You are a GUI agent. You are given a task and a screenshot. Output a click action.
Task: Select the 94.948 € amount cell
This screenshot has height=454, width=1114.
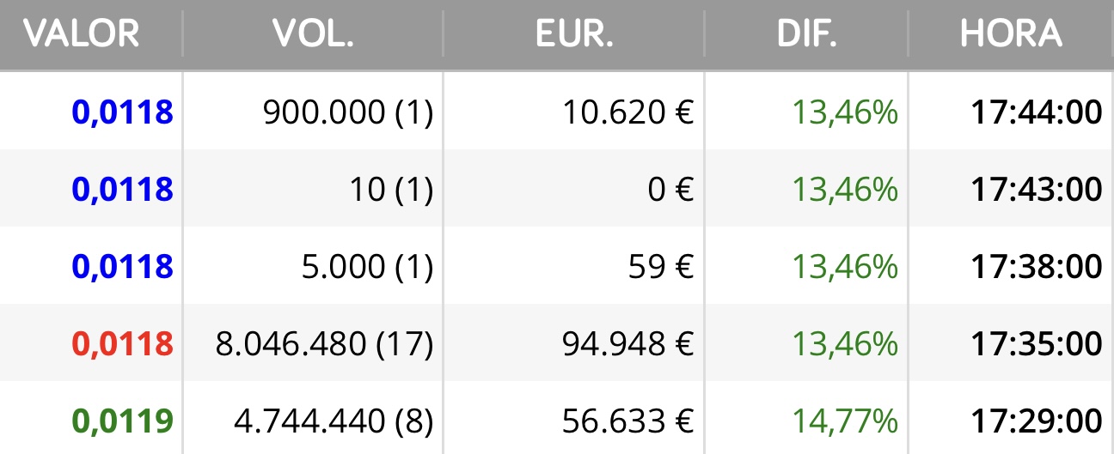[x=627, y=344]
